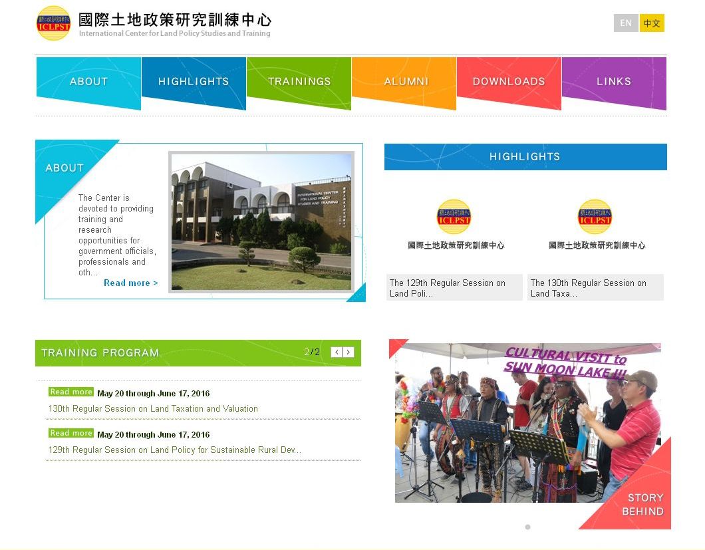The width and height of the screenshot is (705, 550).
Task: Click 'Read more >' in About section
Action: point(130,283)
